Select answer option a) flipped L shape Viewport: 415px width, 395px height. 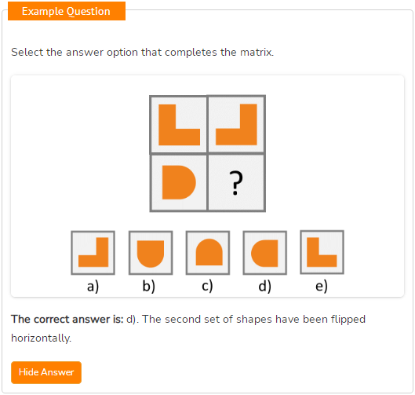click(93, 253)
